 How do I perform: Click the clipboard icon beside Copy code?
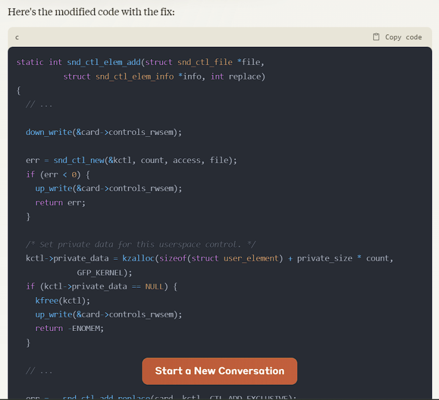(x=376, y=37)
